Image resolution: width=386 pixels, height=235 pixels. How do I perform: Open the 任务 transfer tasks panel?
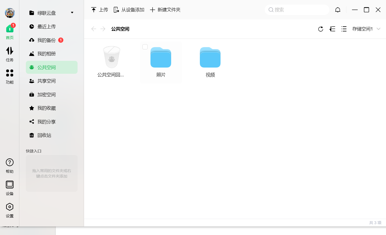(10, 54)
